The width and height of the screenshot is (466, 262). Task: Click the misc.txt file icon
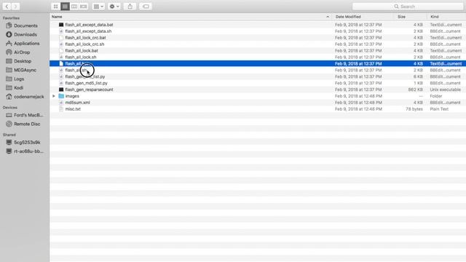(61, 109)
